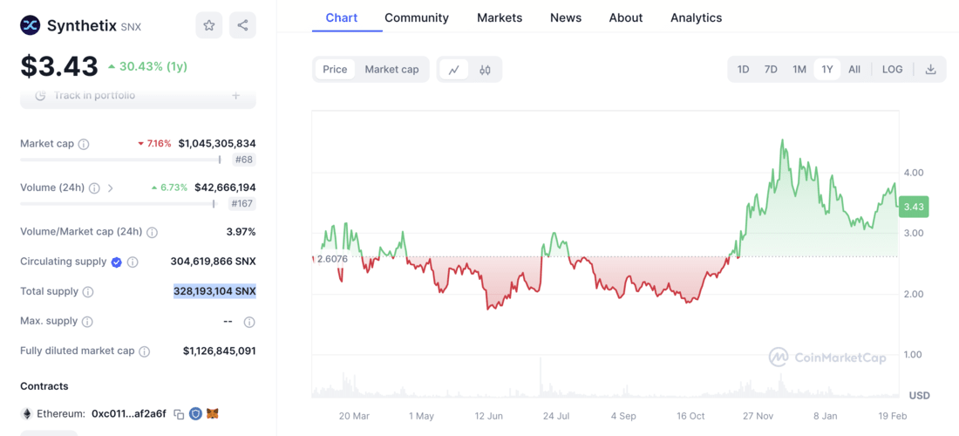Viewport: 959px width, 436px height.
Task: Expand the Volume (24h) chevron
Action: coord(111,188)
